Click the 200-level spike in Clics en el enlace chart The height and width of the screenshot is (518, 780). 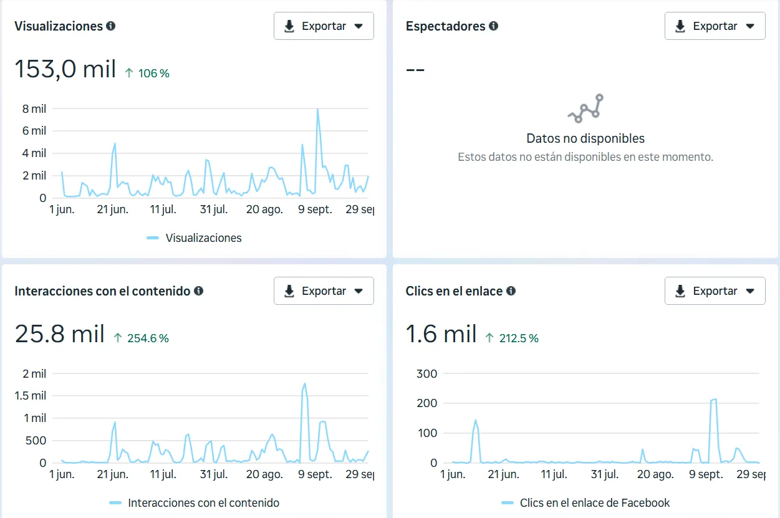713,400
